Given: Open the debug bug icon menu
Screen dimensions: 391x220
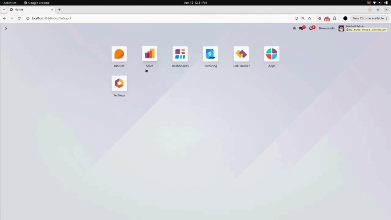Looking at the screenshot, I should [x=294, y=28].
